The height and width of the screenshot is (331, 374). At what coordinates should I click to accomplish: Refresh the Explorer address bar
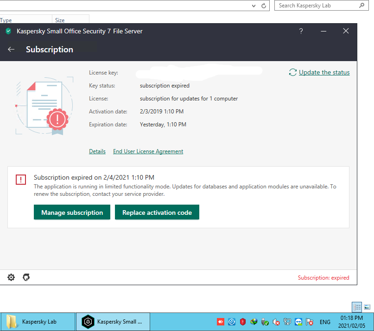pyautogui.click(x=264, y=6)
